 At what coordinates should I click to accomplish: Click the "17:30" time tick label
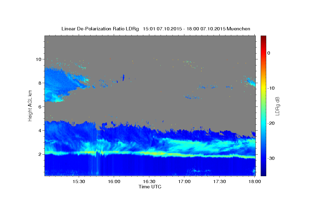click(x=220, y=182)
